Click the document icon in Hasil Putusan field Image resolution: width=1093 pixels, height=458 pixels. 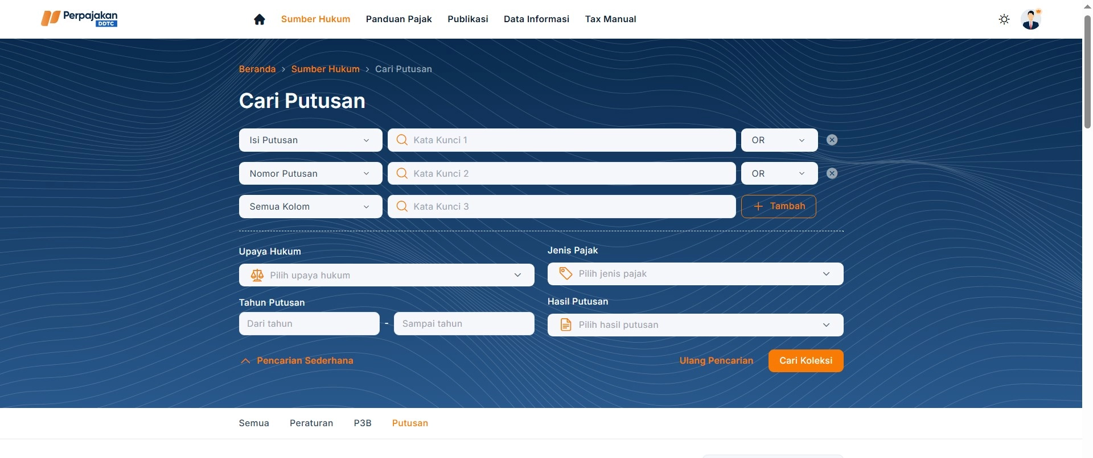tap(565, 325)
